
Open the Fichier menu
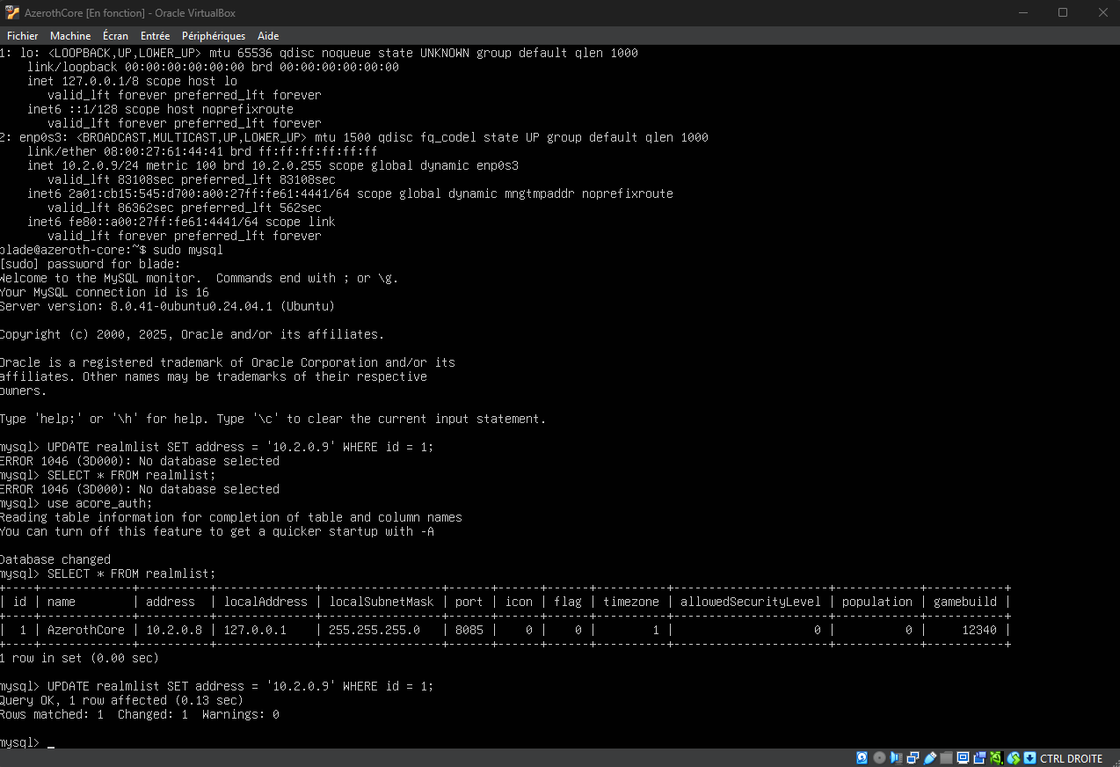[x=23, y=36]
